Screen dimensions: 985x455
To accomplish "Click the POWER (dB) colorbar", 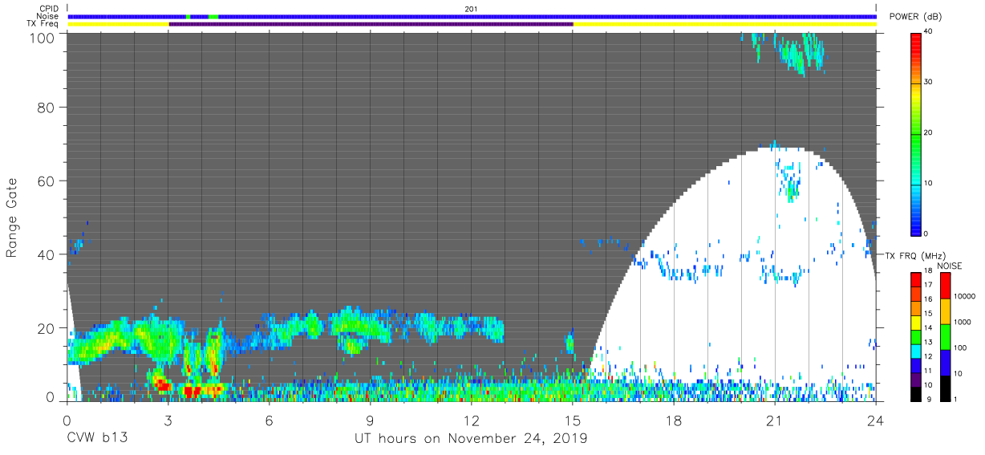I will coord(916,133).
